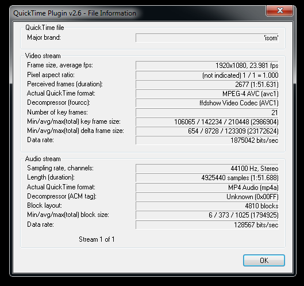Select the 4810 blocks layout field
Viewport: 304px width, 286px height.
coord(207,206)
